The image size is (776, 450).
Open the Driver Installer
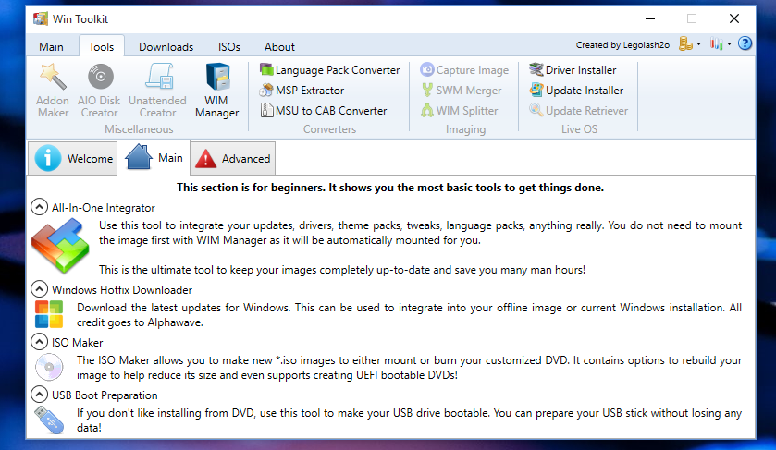click(x=574, y=70)
